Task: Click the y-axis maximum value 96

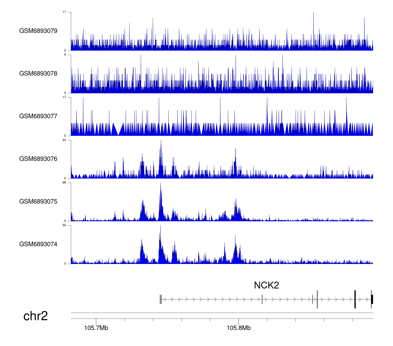Action: point(64,183)
